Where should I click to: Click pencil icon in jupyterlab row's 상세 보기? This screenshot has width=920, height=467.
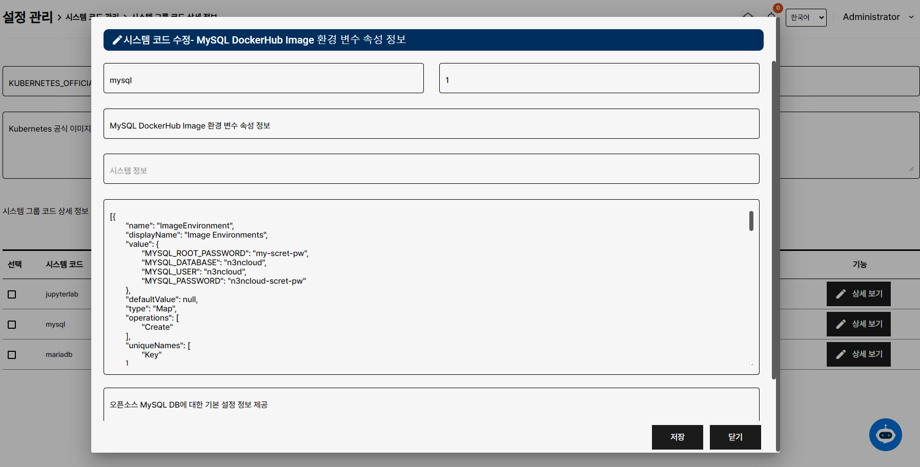point(841,294)
